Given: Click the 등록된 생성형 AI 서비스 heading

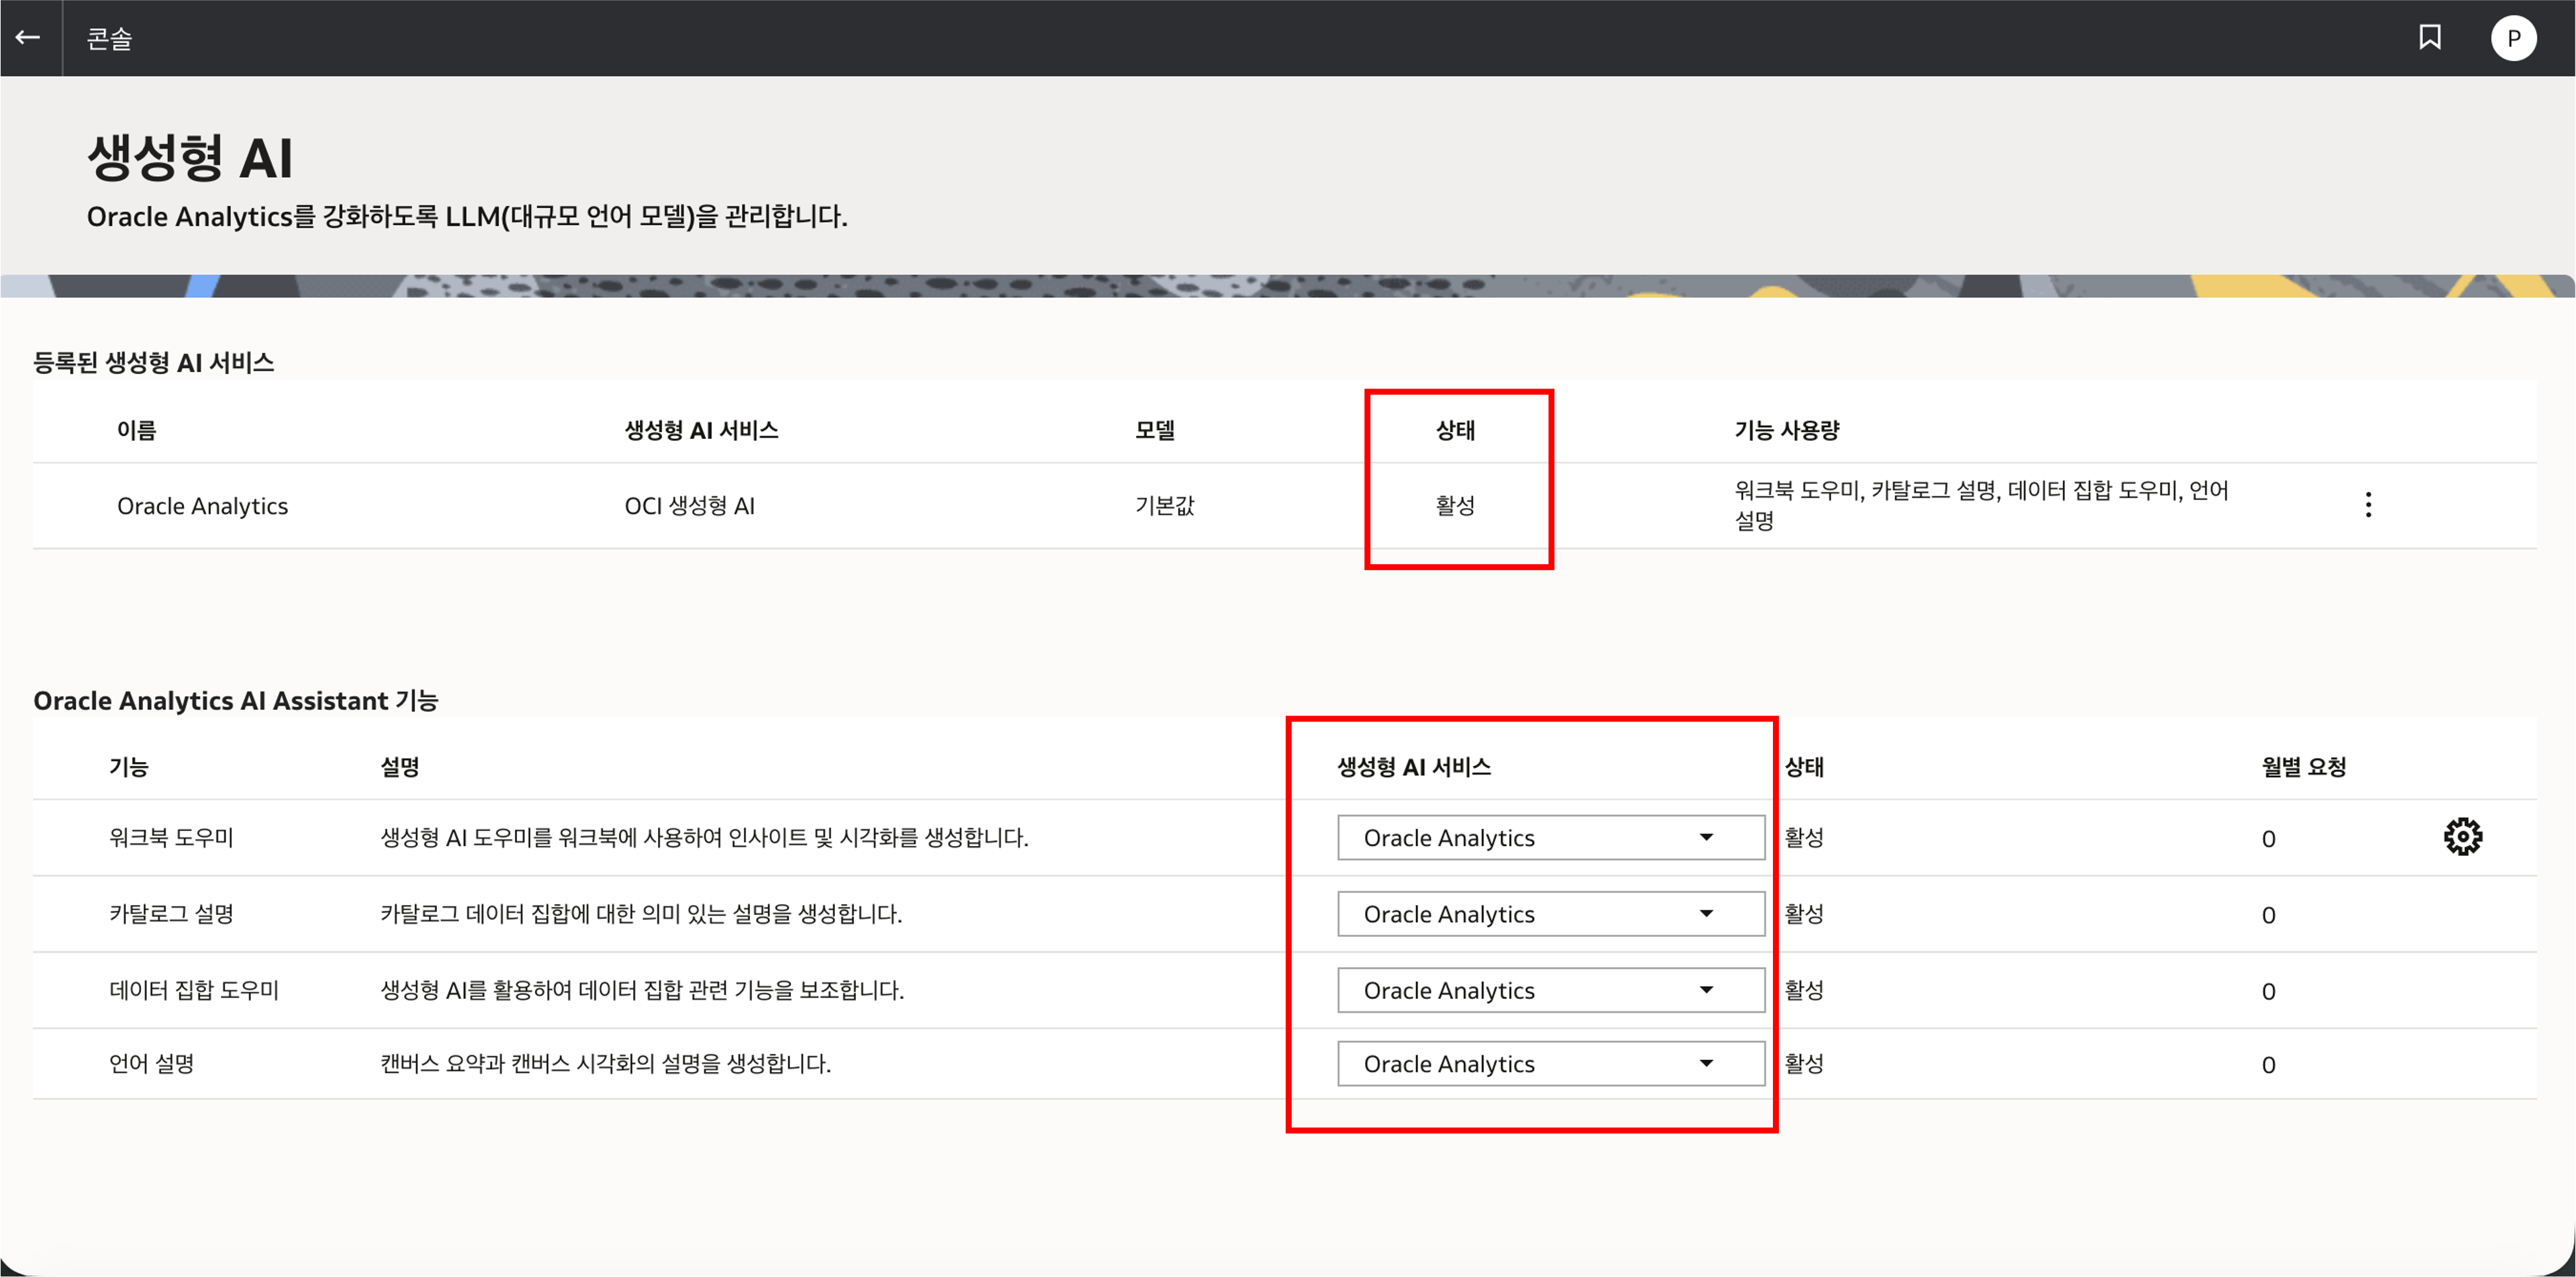Looking at the screenshot, I should pos(154,362).
